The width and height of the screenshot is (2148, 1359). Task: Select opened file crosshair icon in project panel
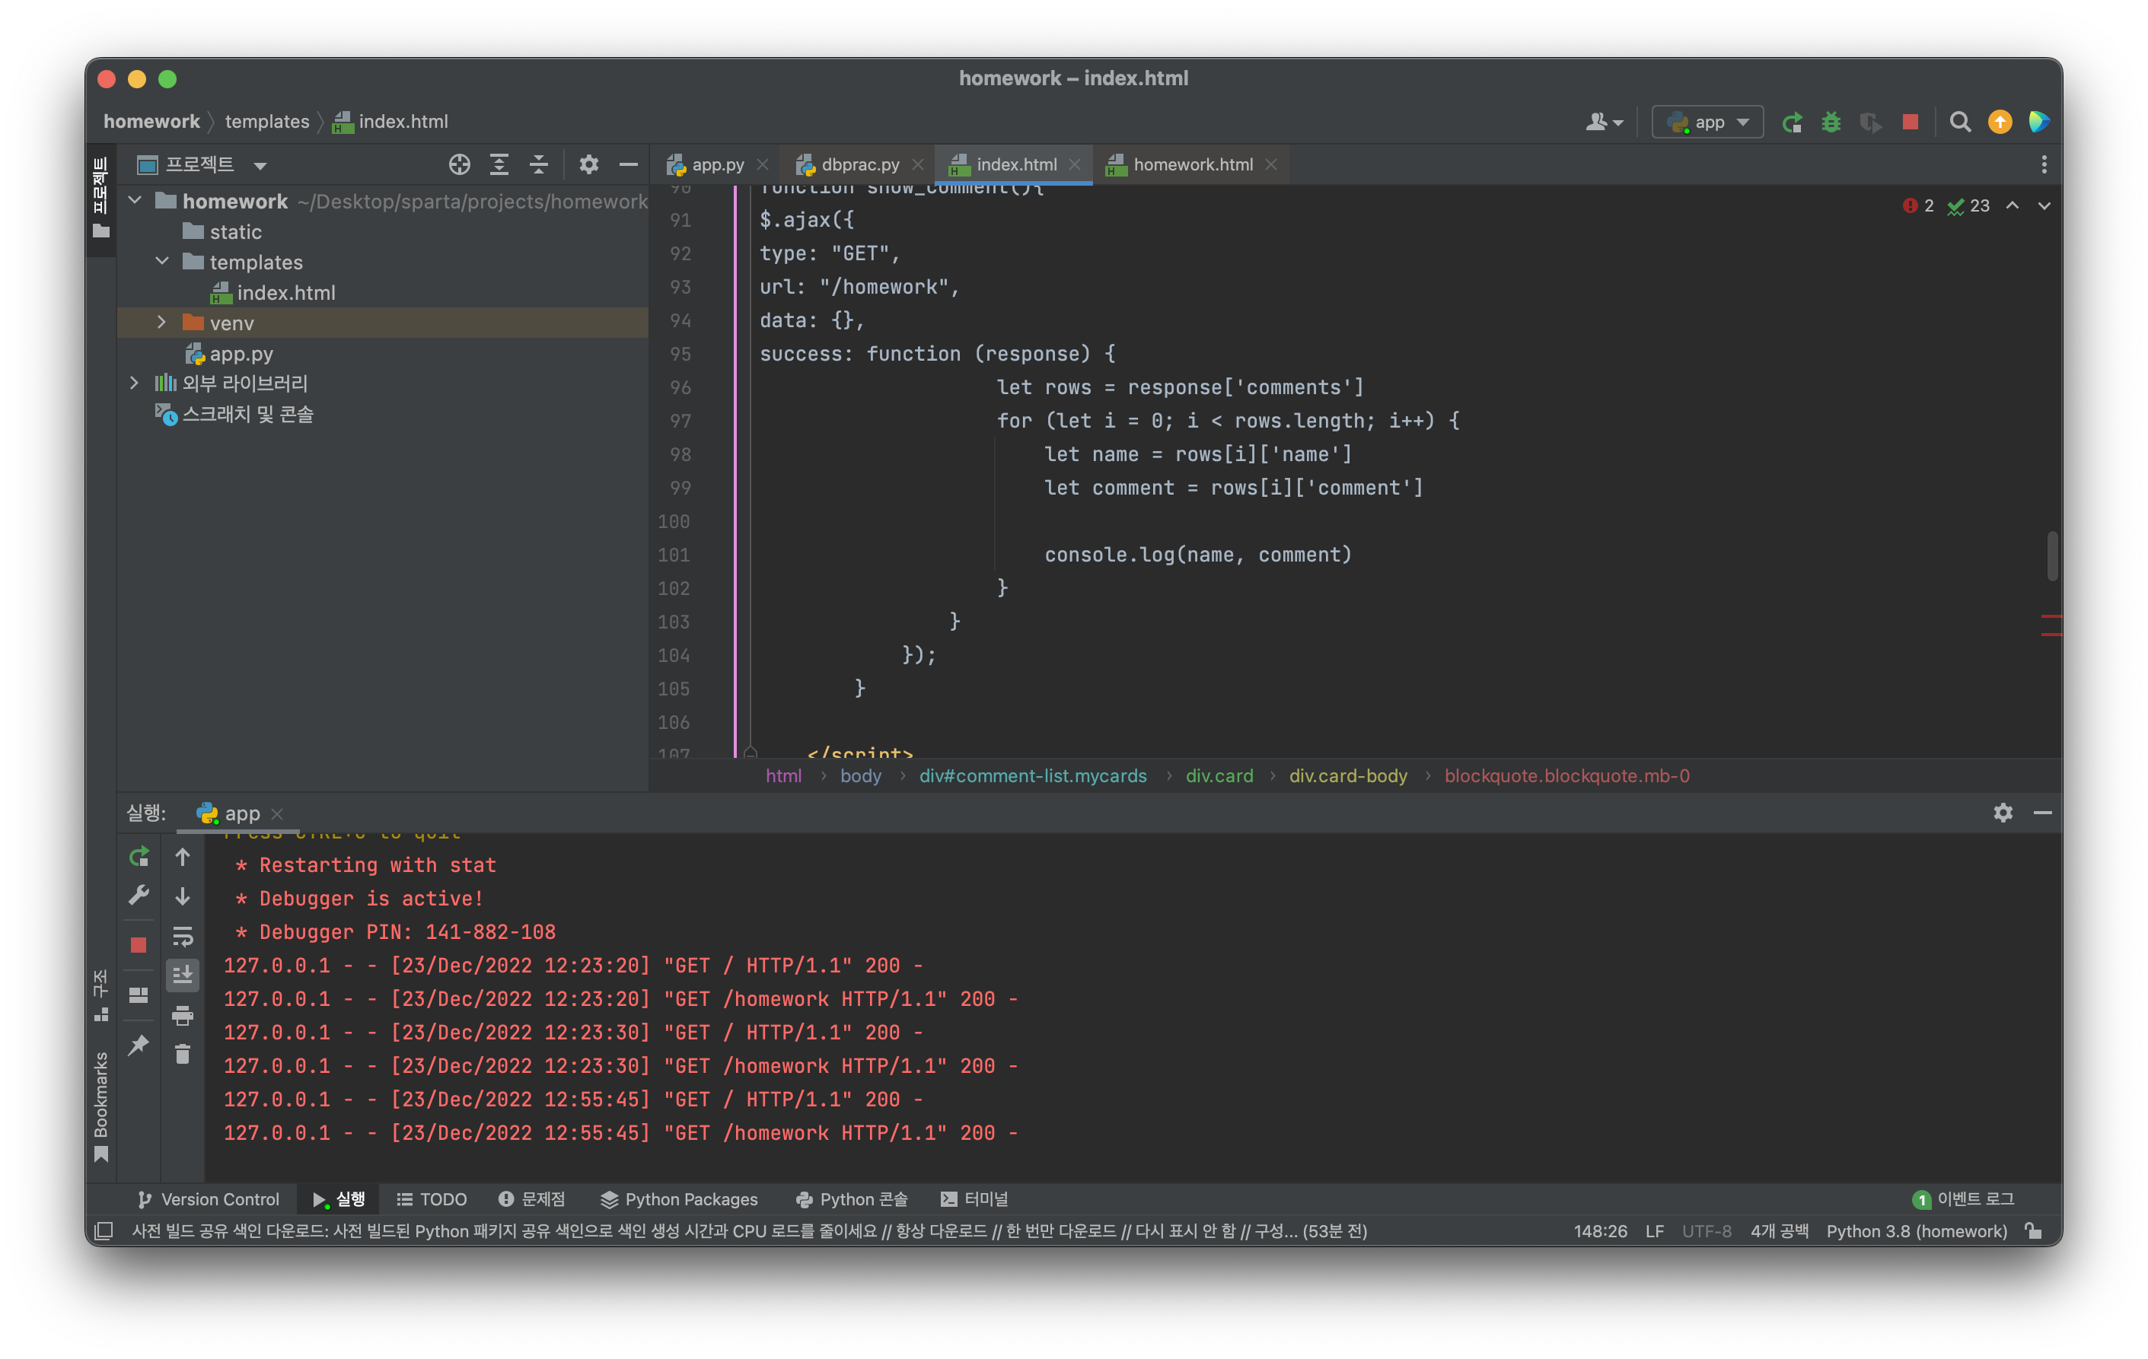(x=460, y=164)
